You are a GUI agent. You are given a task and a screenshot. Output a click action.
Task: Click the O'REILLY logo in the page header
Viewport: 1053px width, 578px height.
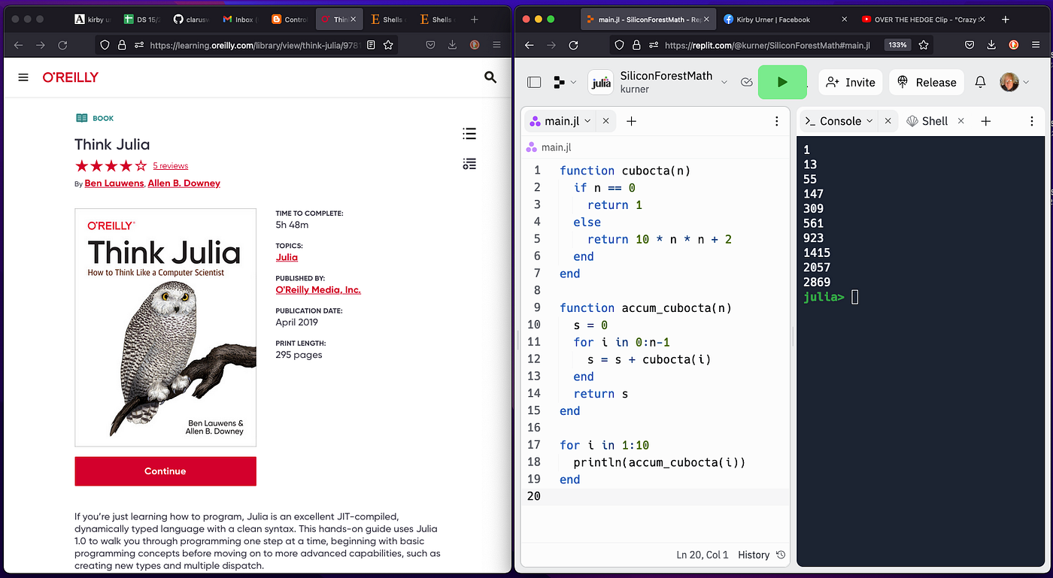coord(71,77)
